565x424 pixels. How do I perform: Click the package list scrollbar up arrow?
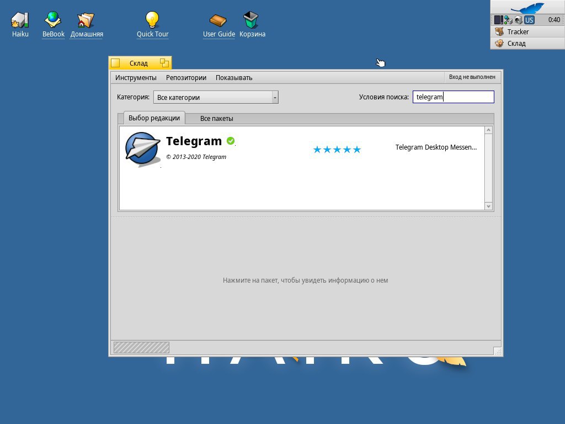(x=489, y=130)
